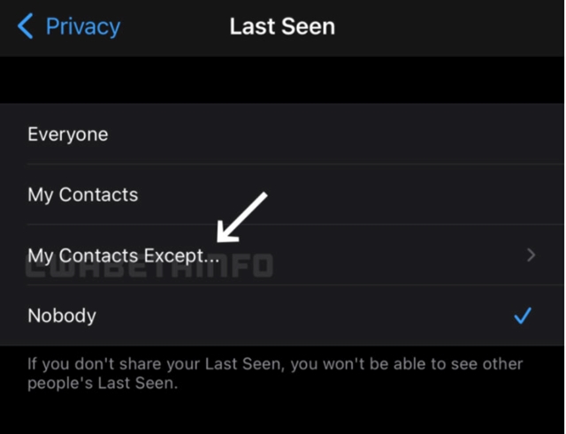Viewport: 566px width, 434px height.
Task: Tap the blue back chevron icon
Action: tap(26, 27)
